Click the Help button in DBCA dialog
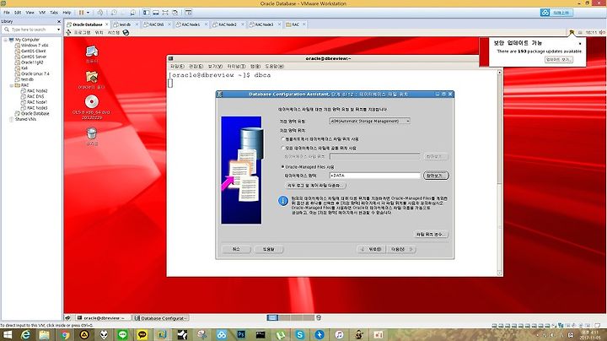607x341 pixels. click(x=269, y=250)
